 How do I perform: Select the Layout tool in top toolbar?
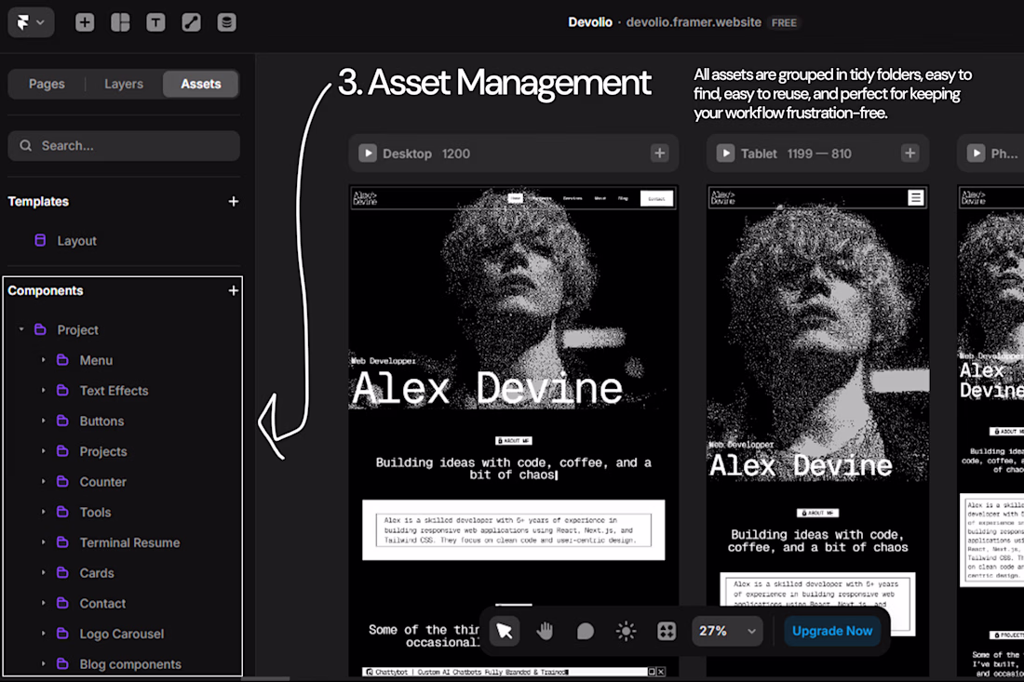coord(120,23)
